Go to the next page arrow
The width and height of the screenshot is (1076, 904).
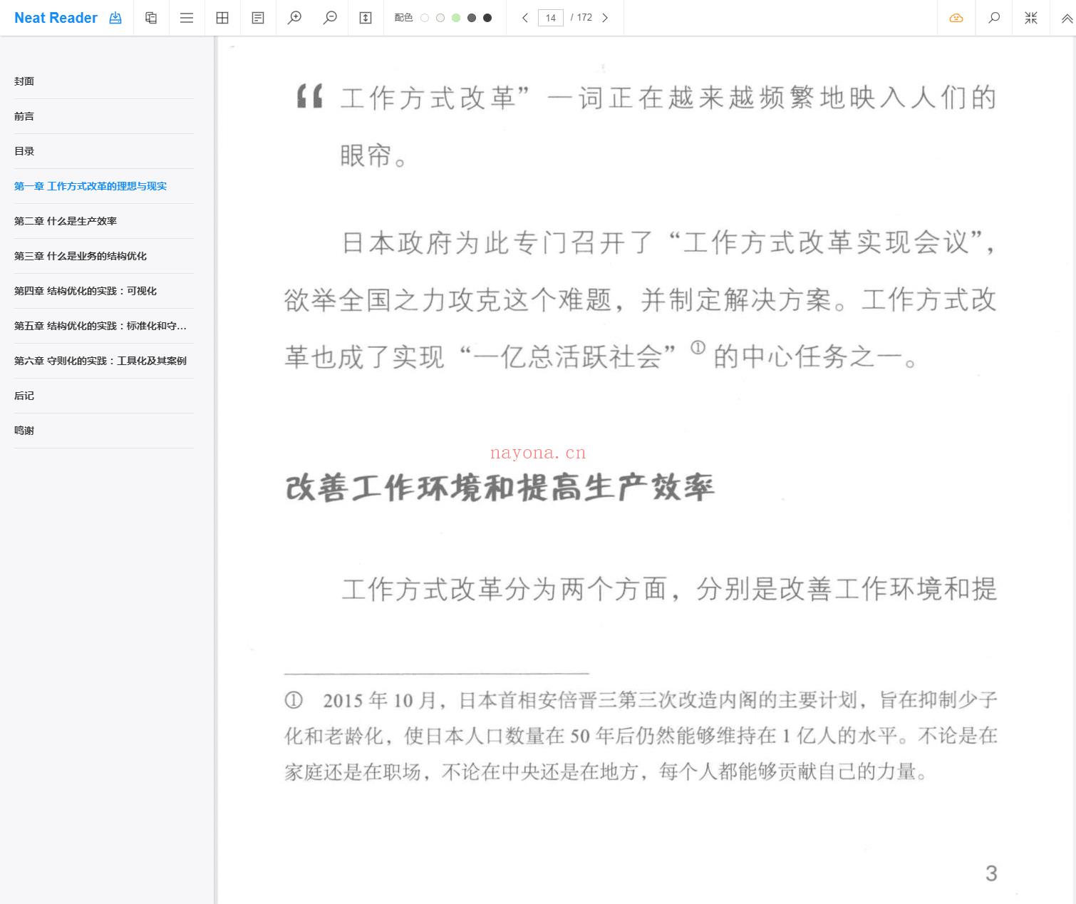pyautogui.click(x=605, y=18)
